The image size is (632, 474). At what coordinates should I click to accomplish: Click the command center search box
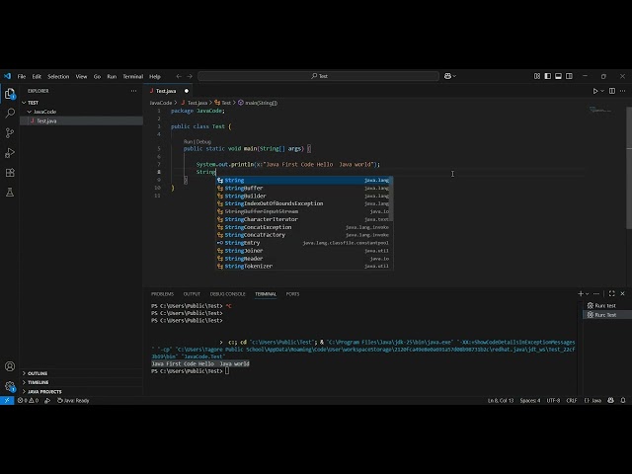pyautogui.click(x=318, y=76)
